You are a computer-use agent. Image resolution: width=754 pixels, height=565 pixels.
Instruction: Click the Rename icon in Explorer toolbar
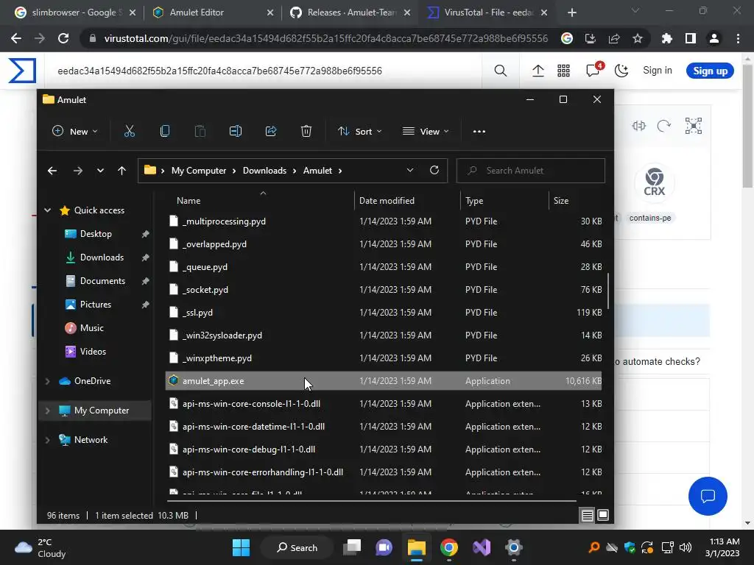236,131
